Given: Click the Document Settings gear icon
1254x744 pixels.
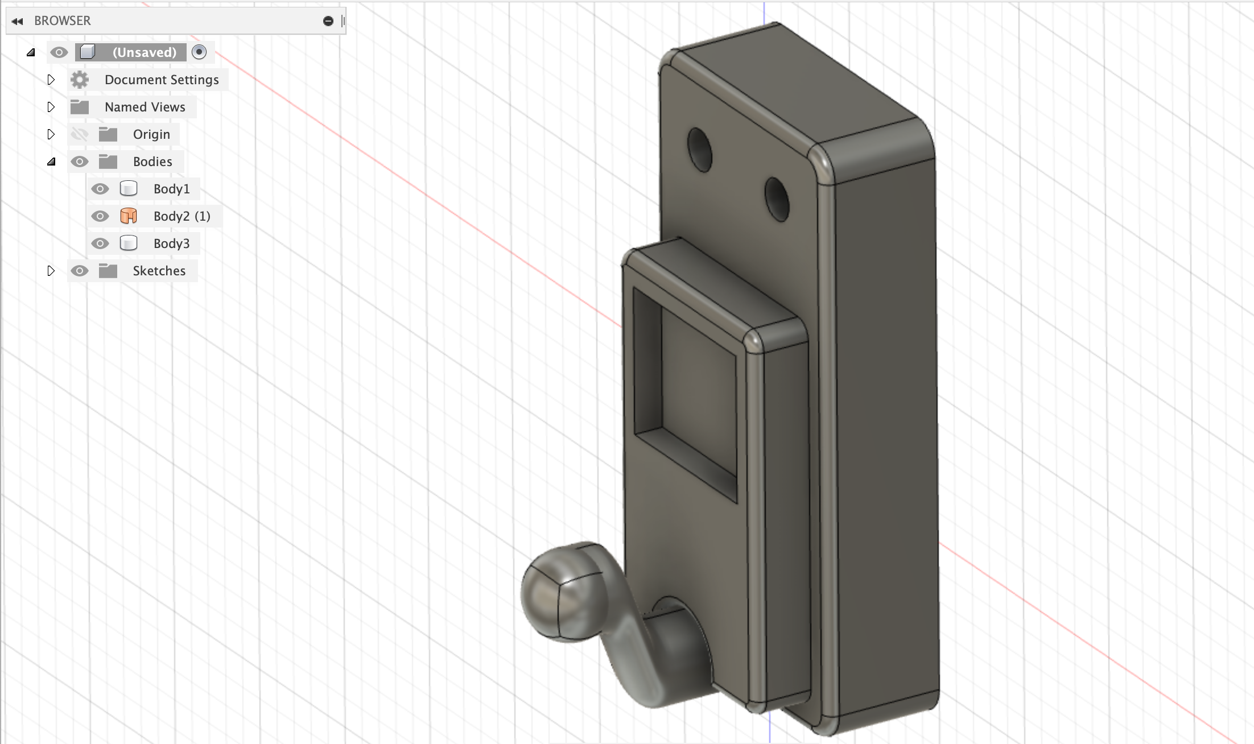Looking at the screenshot, I should point(80,80).
